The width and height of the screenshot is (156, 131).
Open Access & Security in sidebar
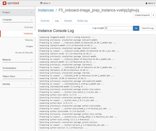point(24,53)
